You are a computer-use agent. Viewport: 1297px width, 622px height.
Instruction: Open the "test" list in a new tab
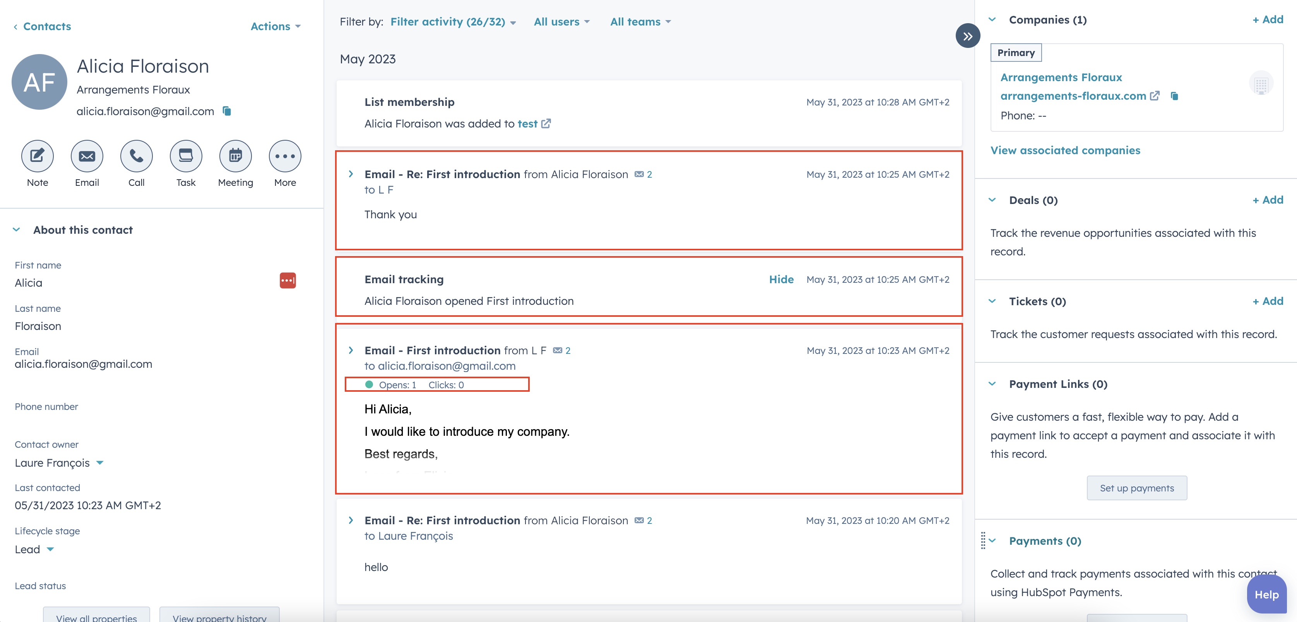547,124
